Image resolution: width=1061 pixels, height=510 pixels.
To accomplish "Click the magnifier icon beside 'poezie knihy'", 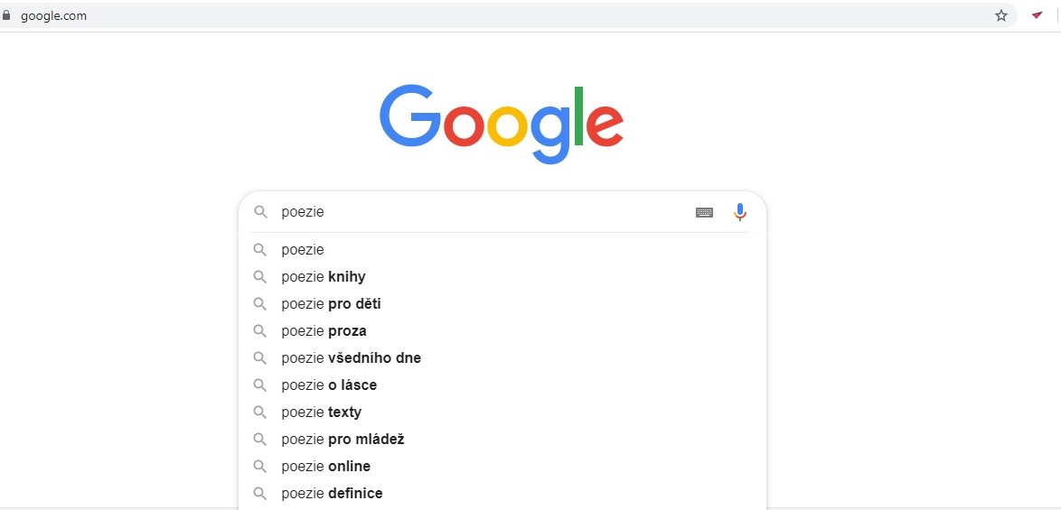I will (260, 276).
